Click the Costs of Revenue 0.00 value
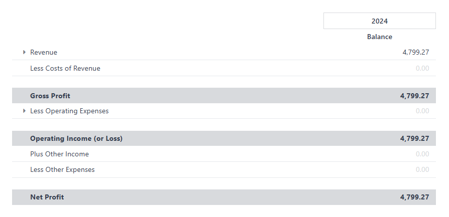The height and width of the screenshot is (217, 449). pyautogui.click(x=422, y=68)
